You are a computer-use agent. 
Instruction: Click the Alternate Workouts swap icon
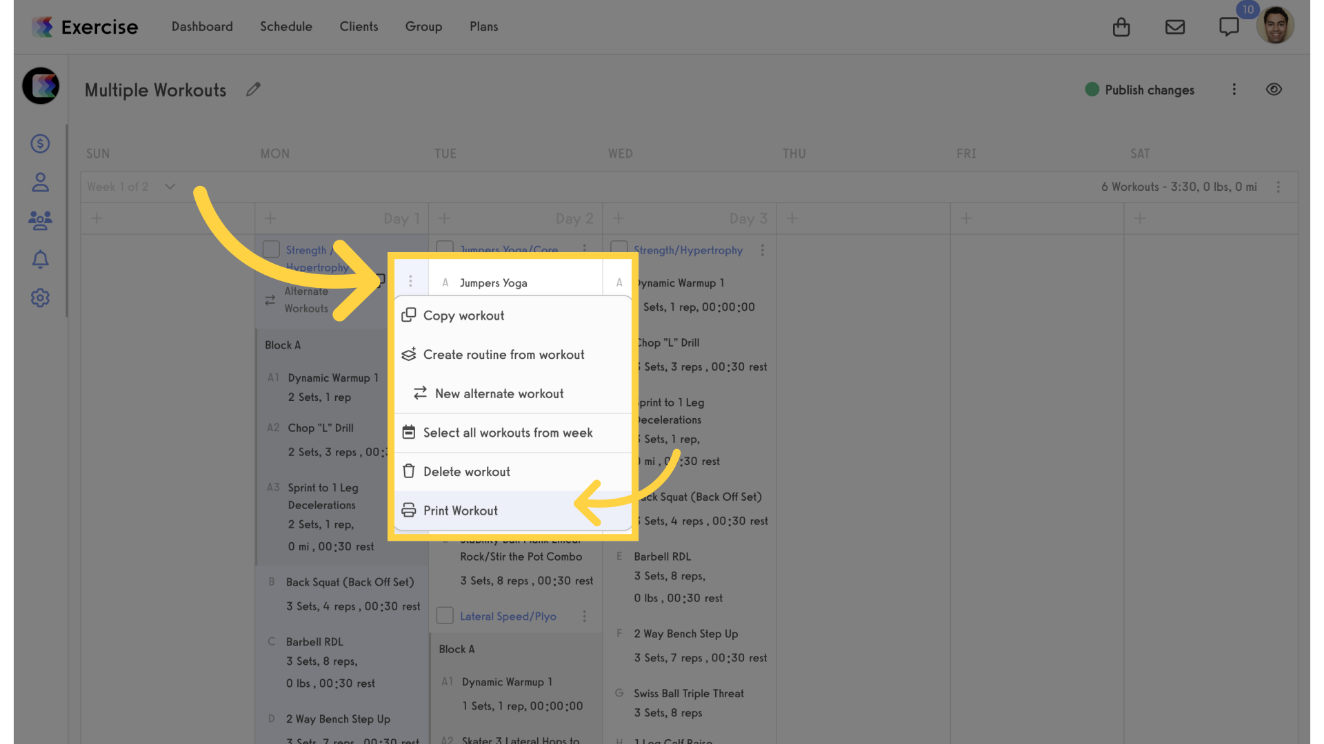click(x=270, y=300)
